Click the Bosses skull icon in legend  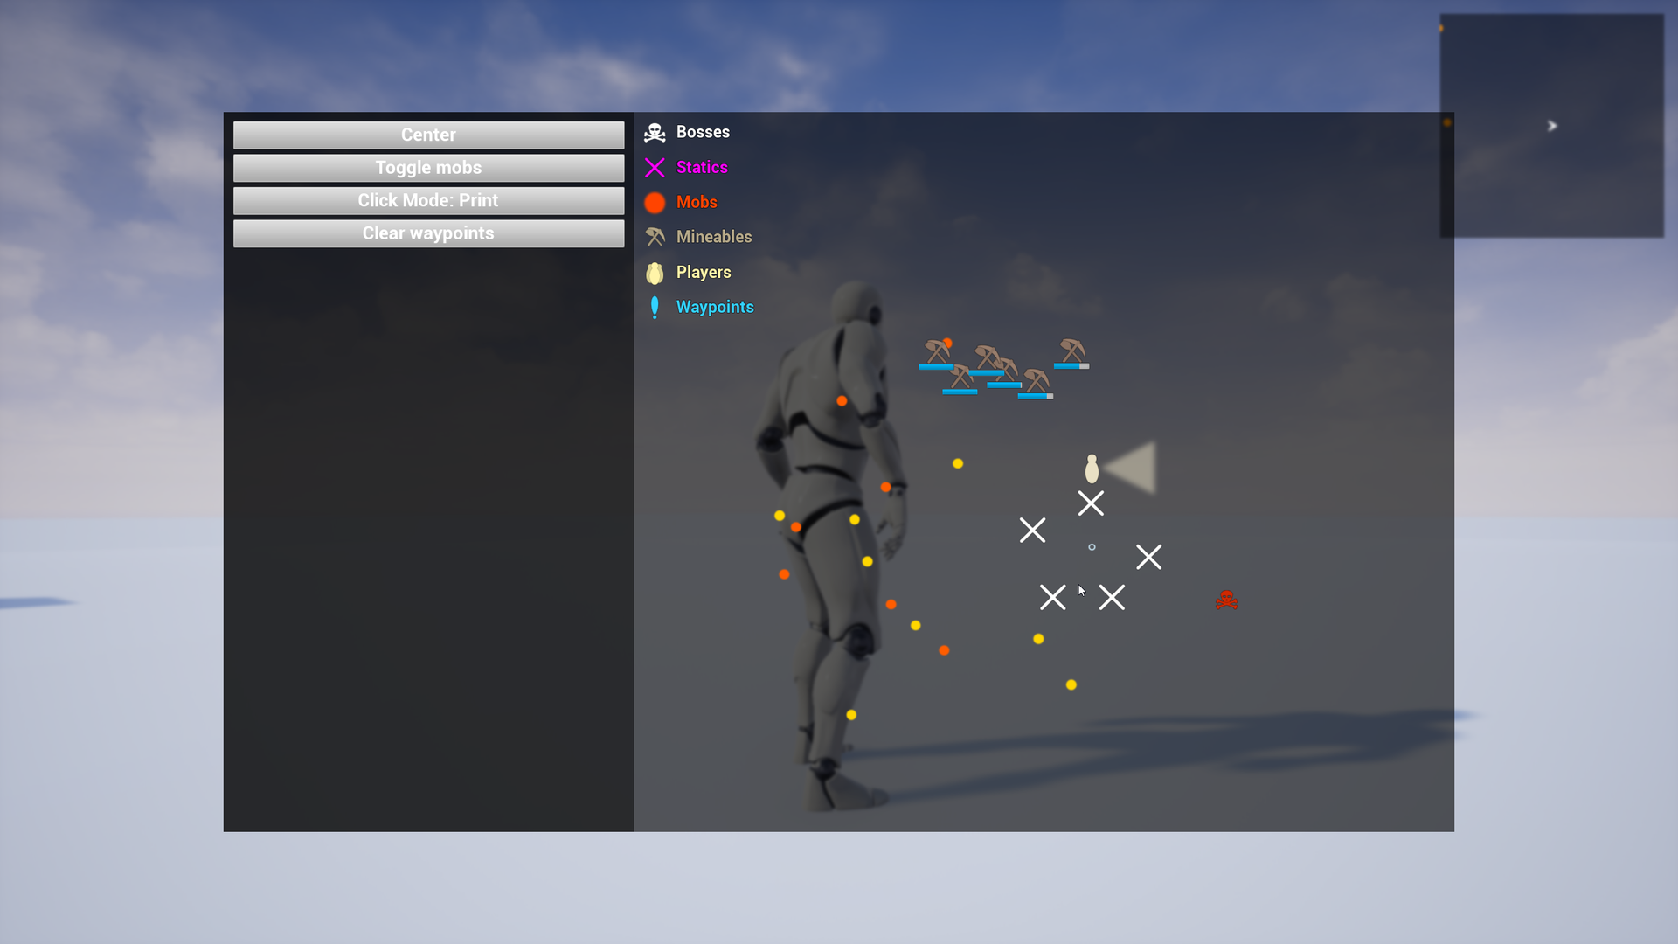655,131
